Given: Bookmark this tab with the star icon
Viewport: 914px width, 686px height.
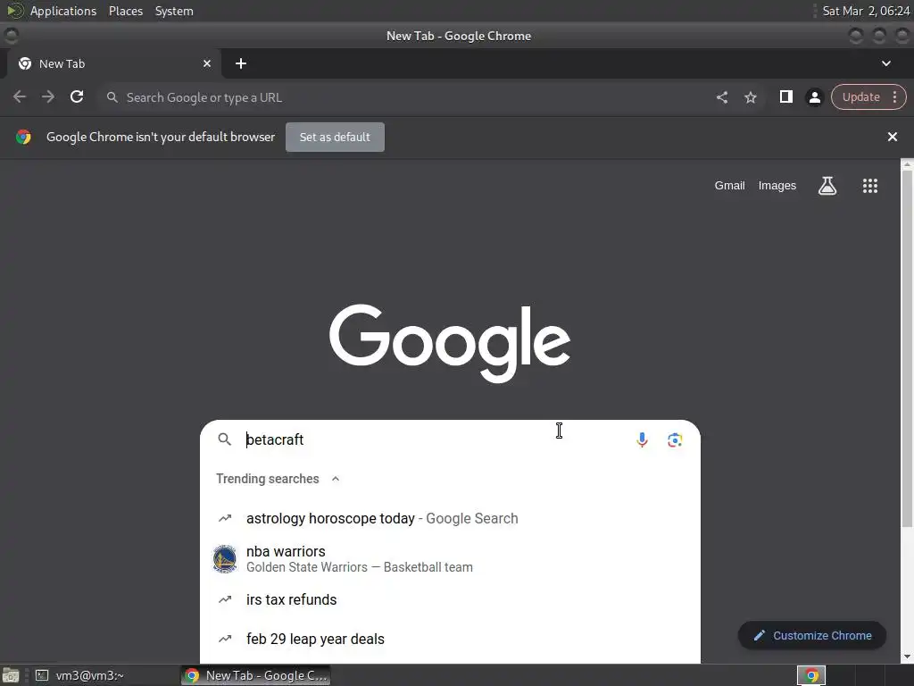Looking at the screenshot, I should 750,97.
